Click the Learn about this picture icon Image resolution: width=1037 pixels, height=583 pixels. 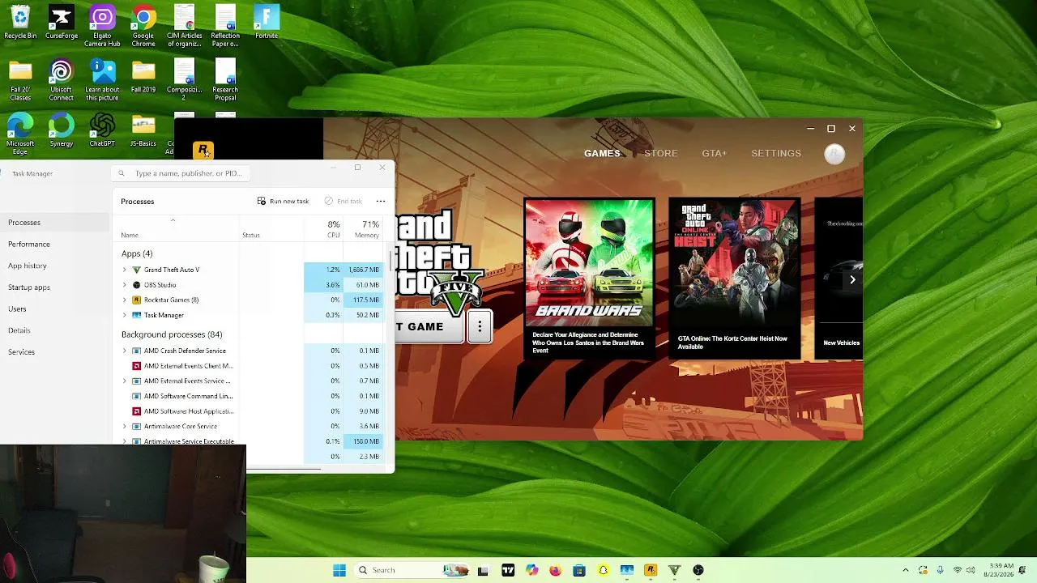coord(102,80)
